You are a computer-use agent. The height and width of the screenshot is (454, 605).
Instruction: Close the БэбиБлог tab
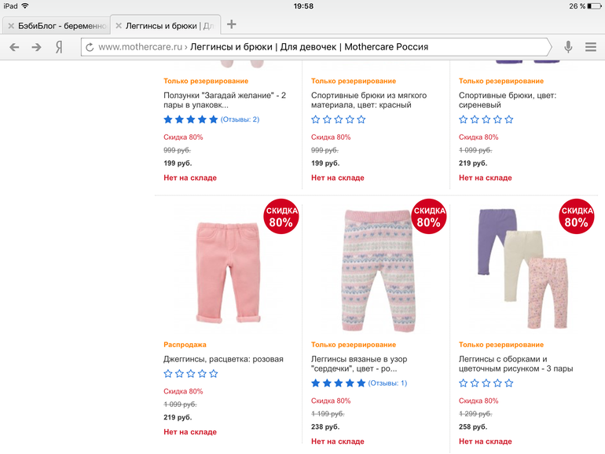[x=10, y=26]
